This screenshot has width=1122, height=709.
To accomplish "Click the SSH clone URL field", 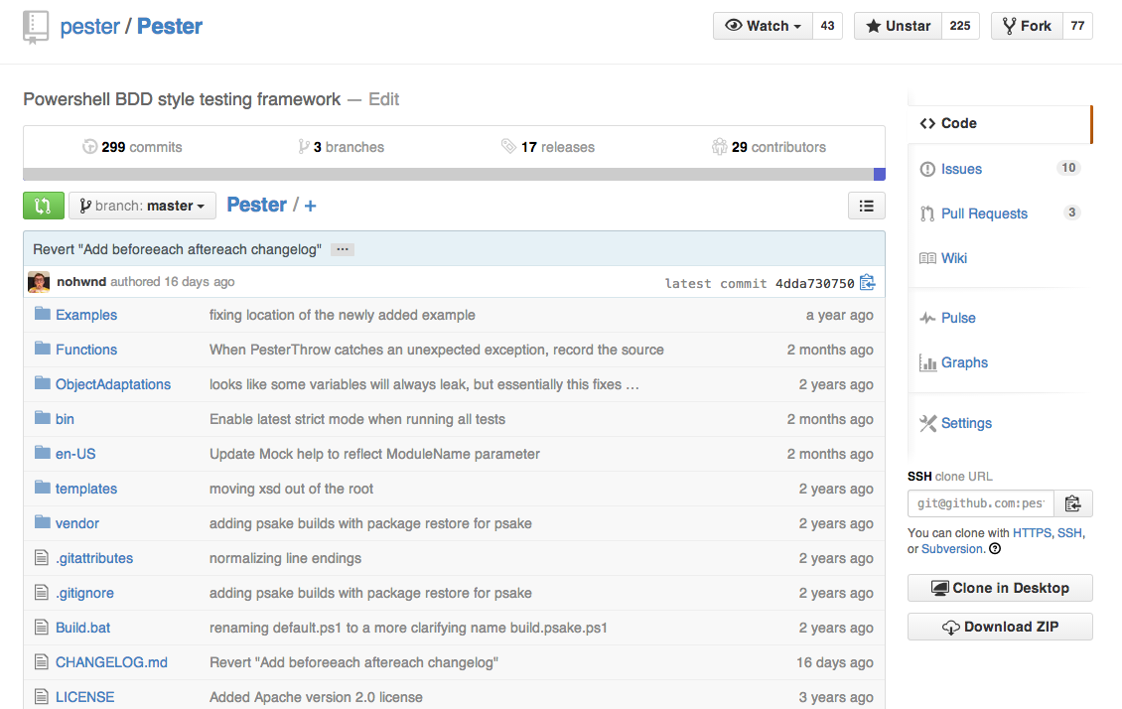I will coord(981,503).
